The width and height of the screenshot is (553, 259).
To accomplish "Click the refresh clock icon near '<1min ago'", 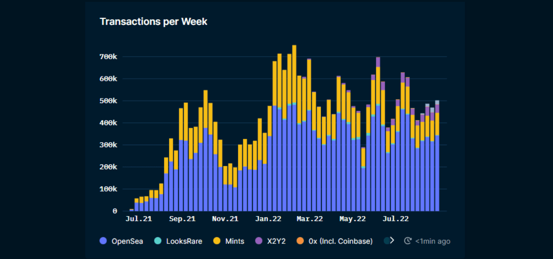I will [408, 241].
